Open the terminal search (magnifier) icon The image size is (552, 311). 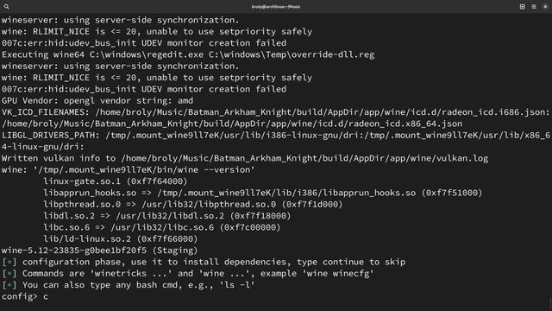point(6,6)
